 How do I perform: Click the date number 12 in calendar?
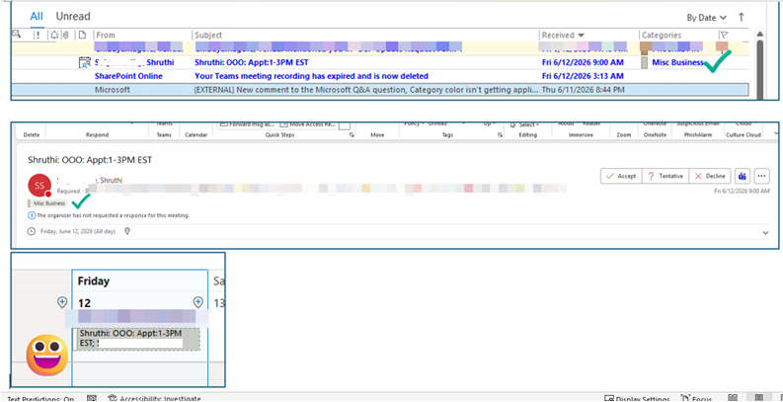point(84,303)
